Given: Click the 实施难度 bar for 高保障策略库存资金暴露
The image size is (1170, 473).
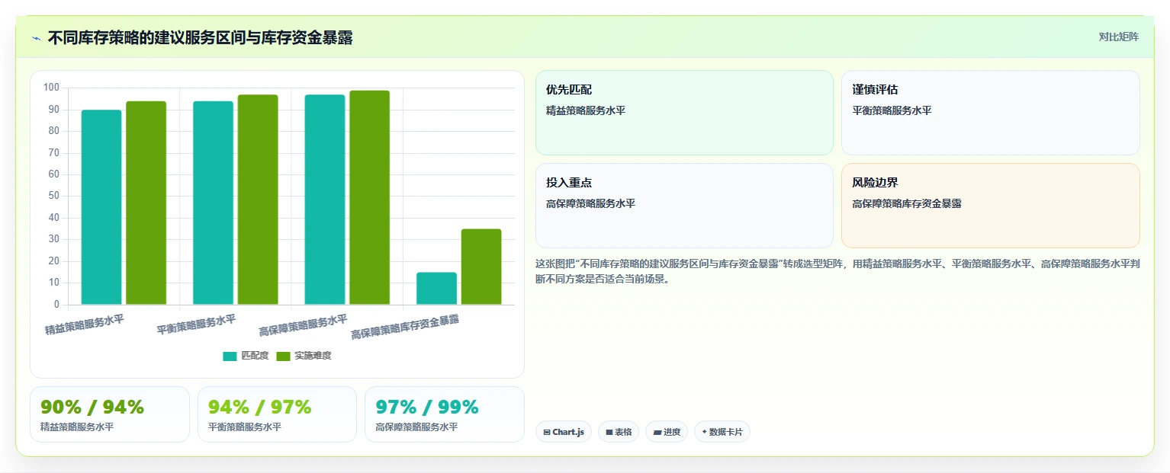Looking at the screenshot, I should point(481,267).
